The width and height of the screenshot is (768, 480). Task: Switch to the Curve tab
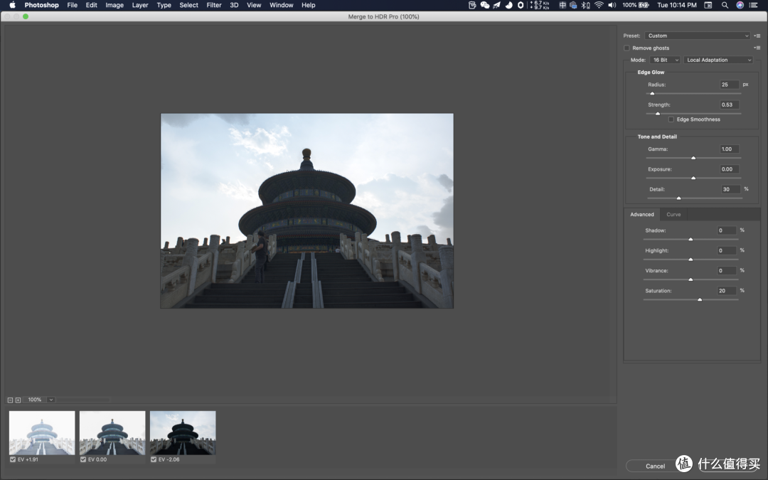673,215
